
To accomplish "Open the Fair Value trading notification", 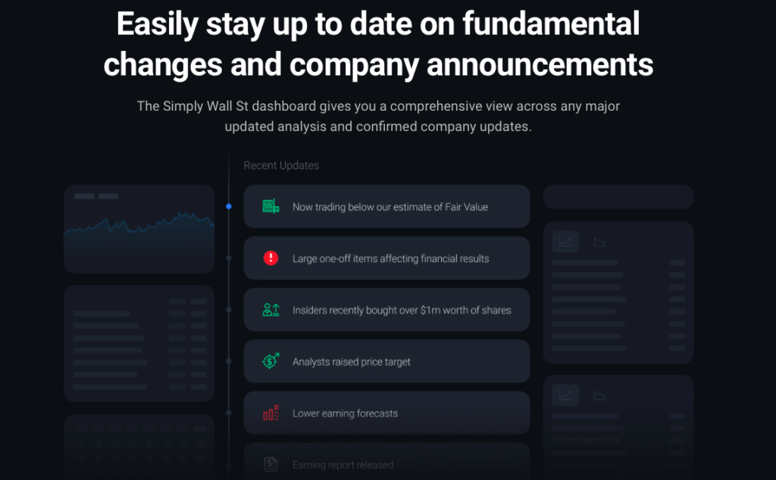I will pyautogui.click(x=386, y=205).
